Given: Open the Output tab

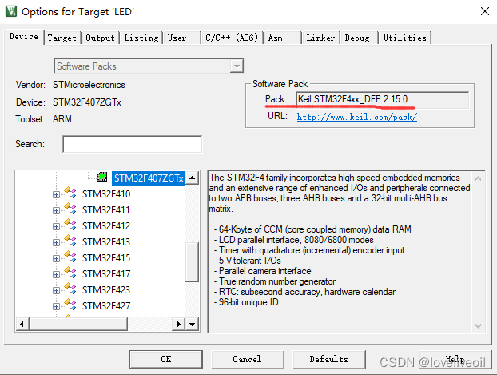Looking at the screenshot, I should coord(100,38).
